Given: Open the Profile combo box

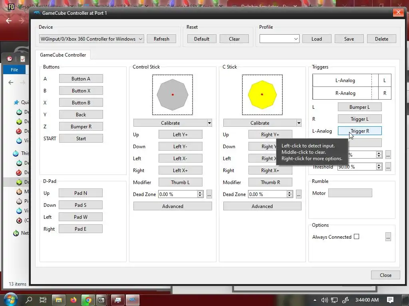Looking at the screenshot, I should [x=279, y=39].
